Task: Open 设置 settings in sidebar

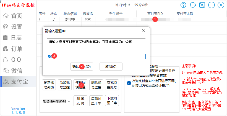Action: [18, 27]
